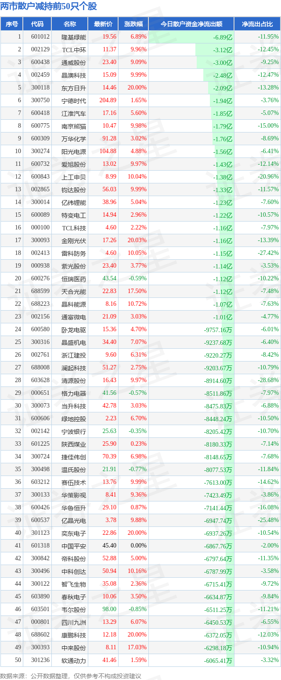The height and width of the screenshot is (680, 281).
Task: Click stock name 亿纬锂能
Action: coord(74,203)
